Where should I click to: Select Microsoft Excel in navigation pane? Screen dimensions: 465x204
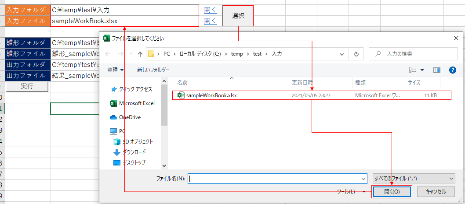click(132, 103)
